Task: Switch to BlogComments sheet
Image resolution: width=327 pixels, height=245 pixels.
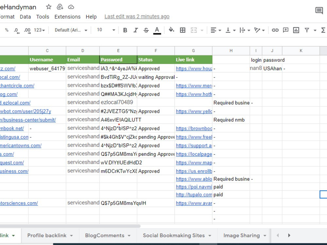Action: point(105,236)
